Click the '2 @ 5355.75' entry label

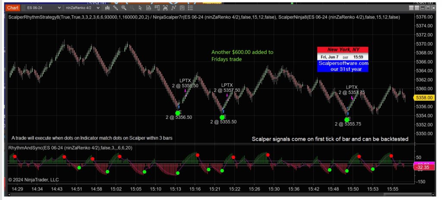348,124
